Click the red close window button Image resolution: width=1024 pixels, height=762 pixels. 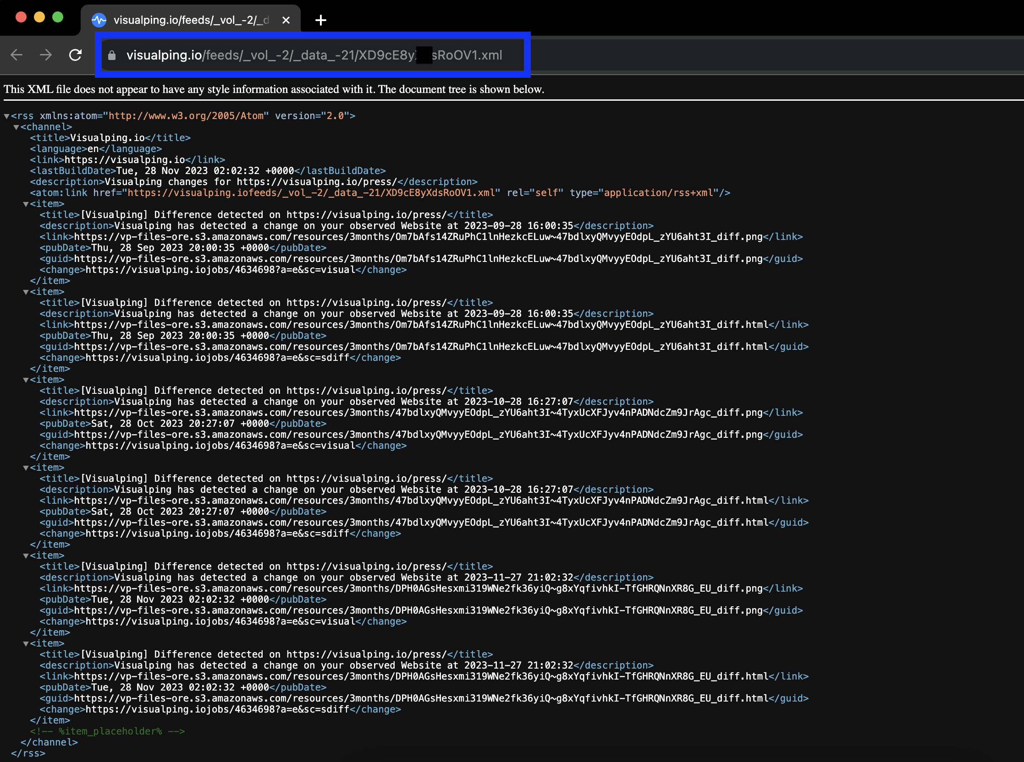click(x=21, y=17)
